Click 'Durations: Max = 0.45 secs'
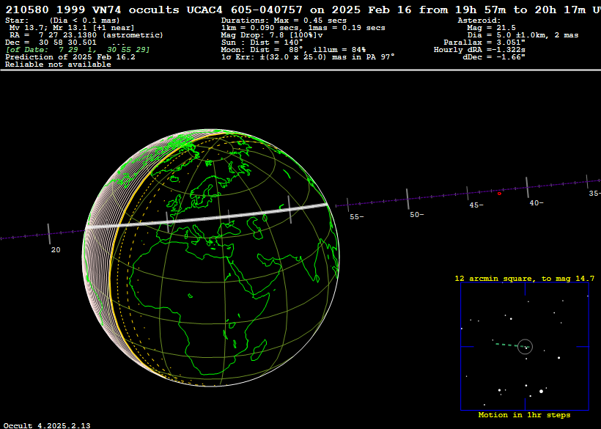 coord(284,21)
